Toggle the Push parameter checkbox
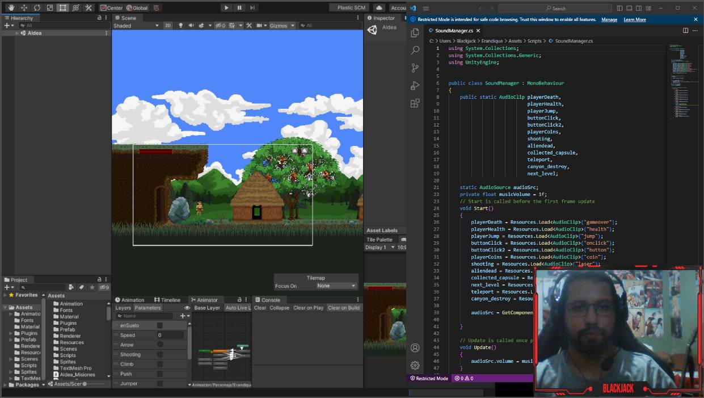This screenshot has width=704, height=398. [x=160, y=374]
